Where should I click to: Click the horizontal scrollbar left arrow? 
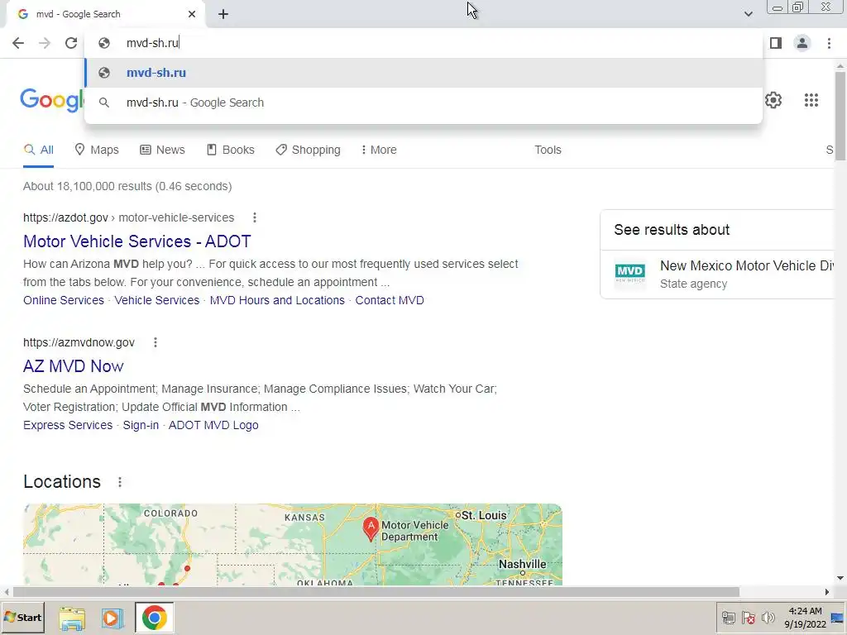click(7, 592)
